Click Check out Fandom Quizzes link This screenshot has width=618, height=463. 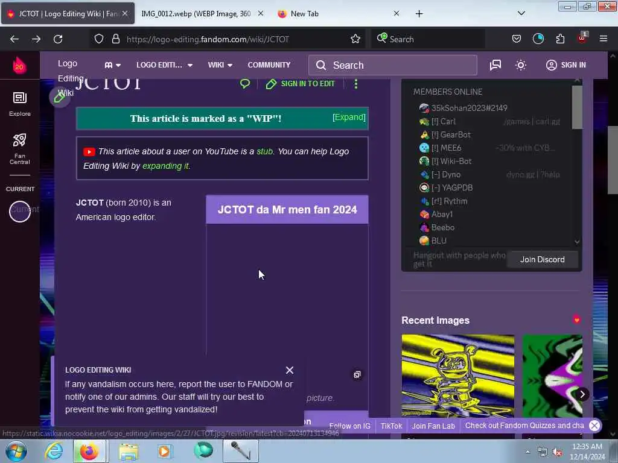524,425
